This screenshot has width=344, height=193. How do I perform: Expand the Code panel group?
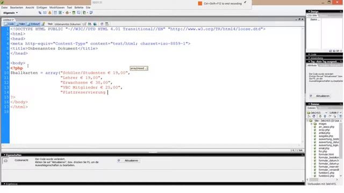point(309,54)
